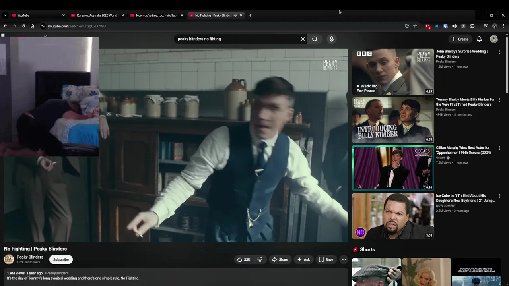The image size is (509, 286).
Task: Open media controls icon in toolbar
Action: pyautogui.click(x=486, y=26)
